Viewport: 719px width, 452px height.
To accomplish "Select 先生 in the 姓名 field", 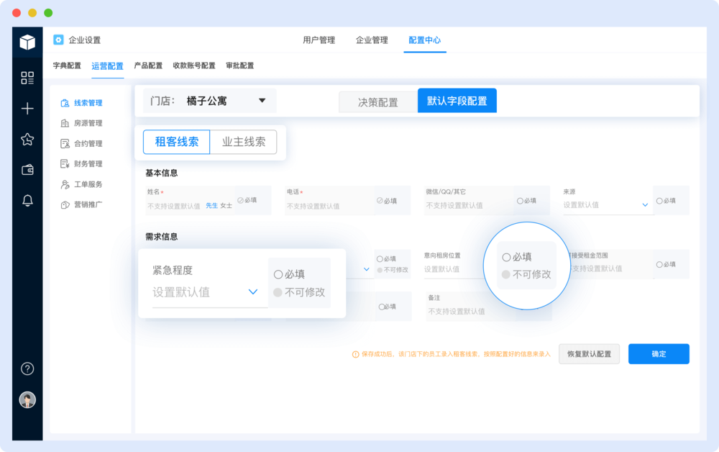I will tap(212, 206).
